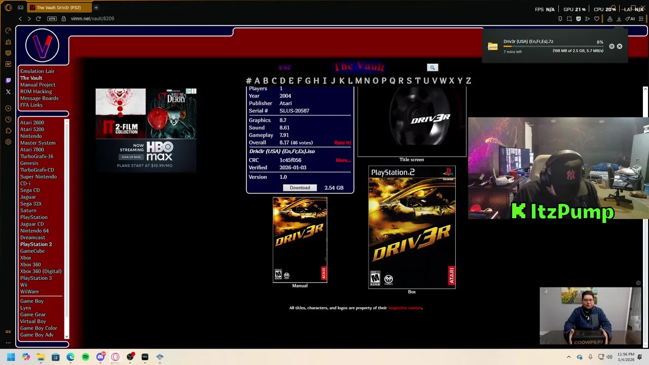The width and height of the screenshot is (649, 365).
Task: Open Manual Project link
Action: coord(38,85)
